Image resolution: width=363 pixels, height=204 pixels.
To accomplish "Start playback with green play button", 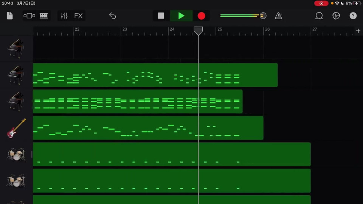I will (181, 16).
